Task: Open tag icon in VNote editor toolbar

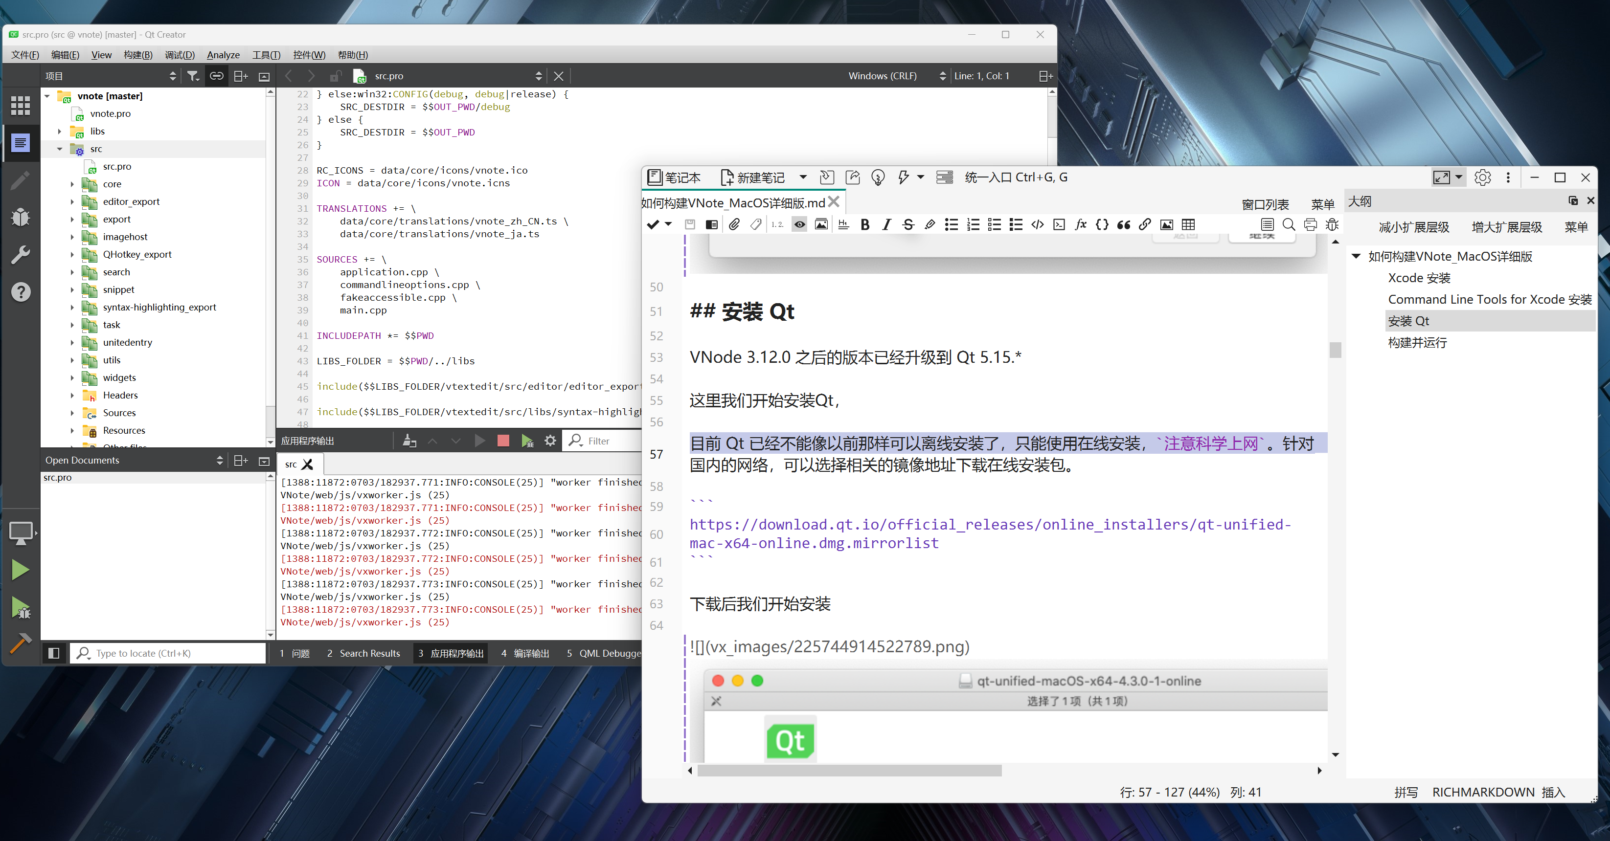Action: [x=756, y=224]
